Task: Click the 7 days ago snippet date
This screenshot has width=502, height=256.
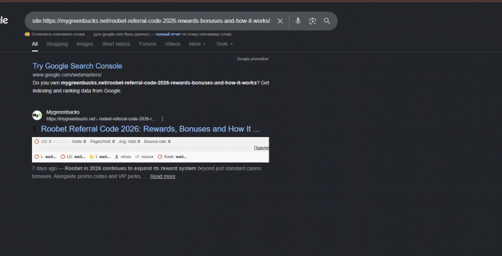Action: [x=44, y=168]
